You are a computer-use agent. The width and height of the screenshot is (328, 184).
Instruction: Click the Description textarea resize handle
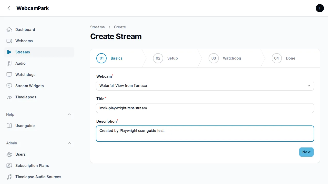click(x=312, y=140)
